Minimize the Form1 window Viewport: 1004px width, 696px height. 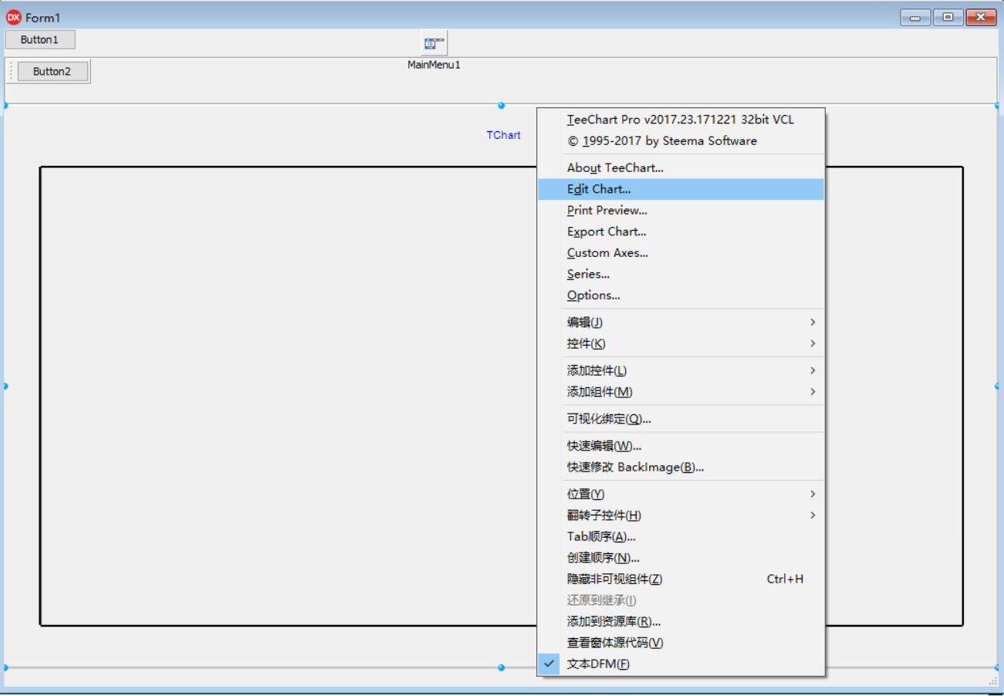click(x=915, y=17)
